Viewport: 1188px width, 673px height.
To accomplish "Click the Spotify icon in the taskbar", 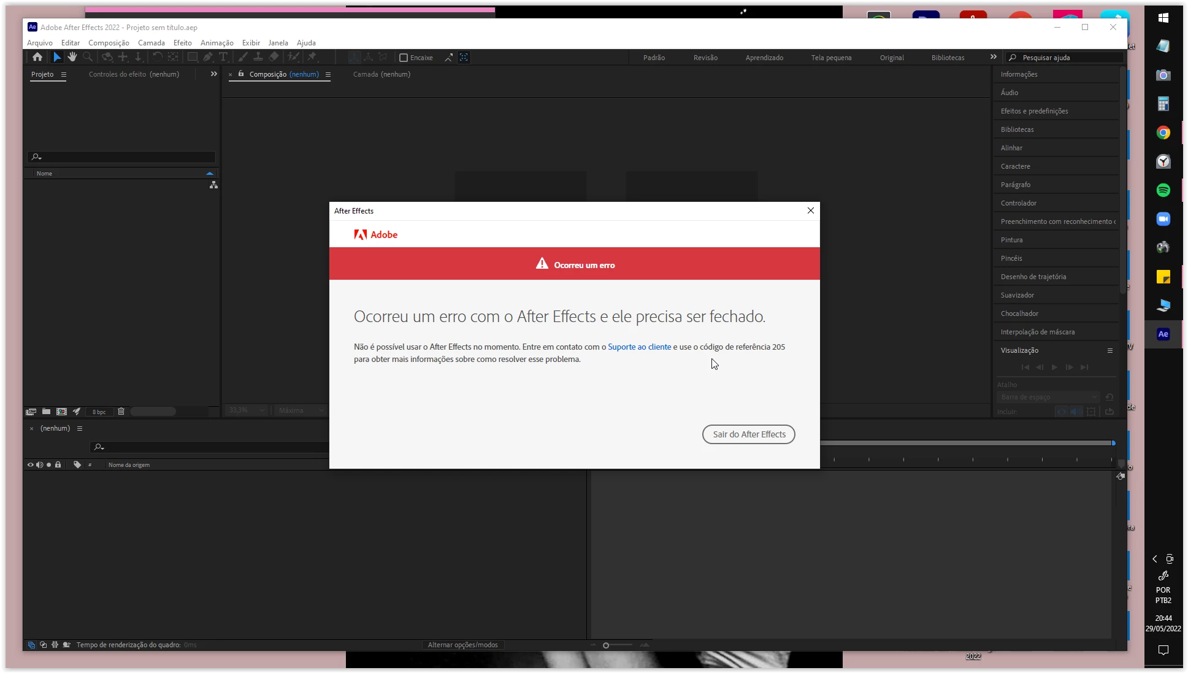I will click(x=1163, y=190).
